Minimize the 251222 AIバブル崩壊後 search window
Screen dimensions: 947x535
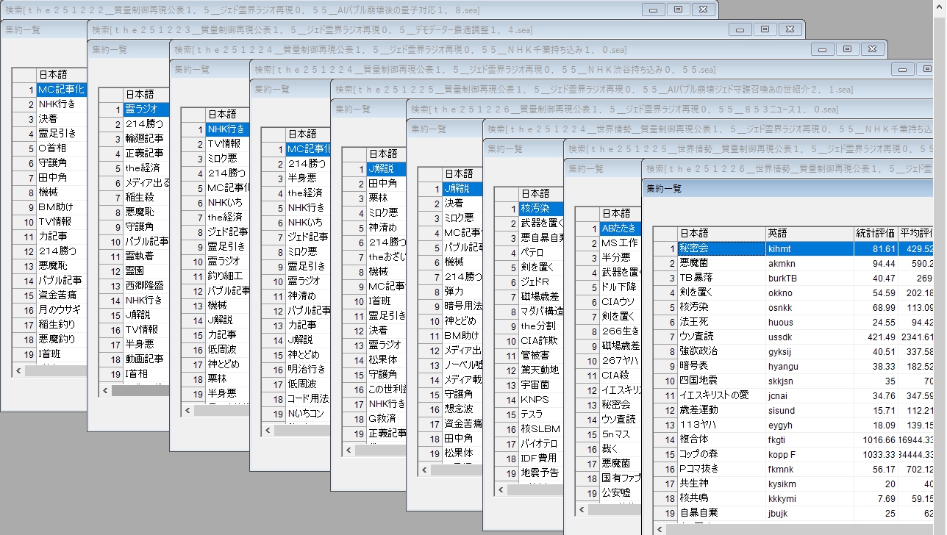652,10
